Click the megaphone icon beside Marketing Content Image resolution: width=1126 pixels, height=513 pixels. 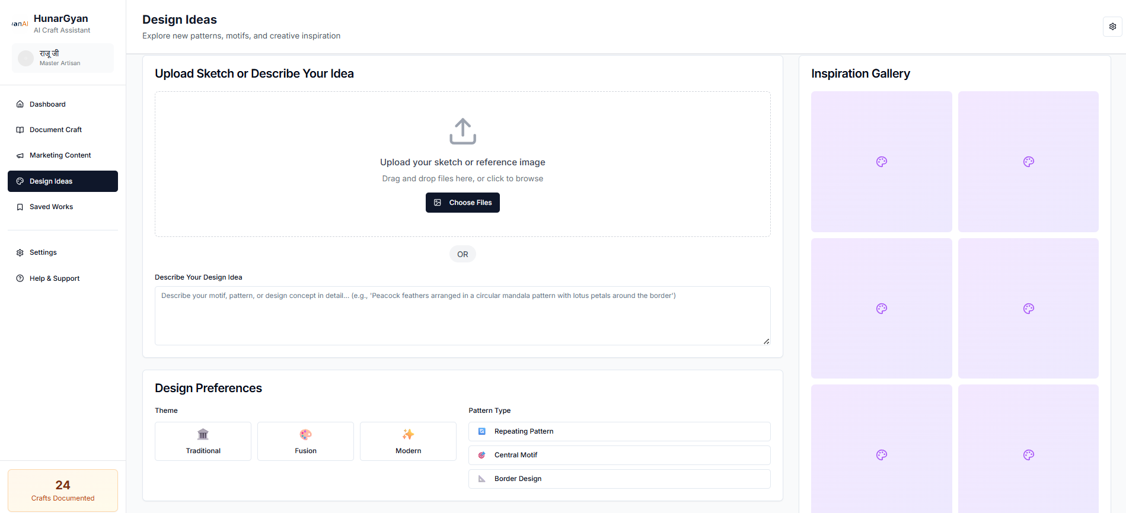click(20, 155)
